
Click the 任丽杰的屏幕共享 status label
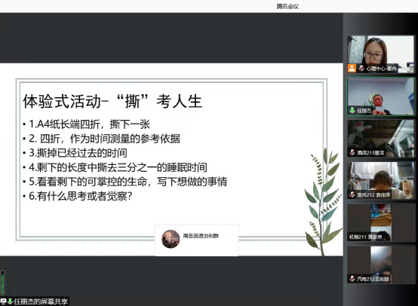pos(41,301)
